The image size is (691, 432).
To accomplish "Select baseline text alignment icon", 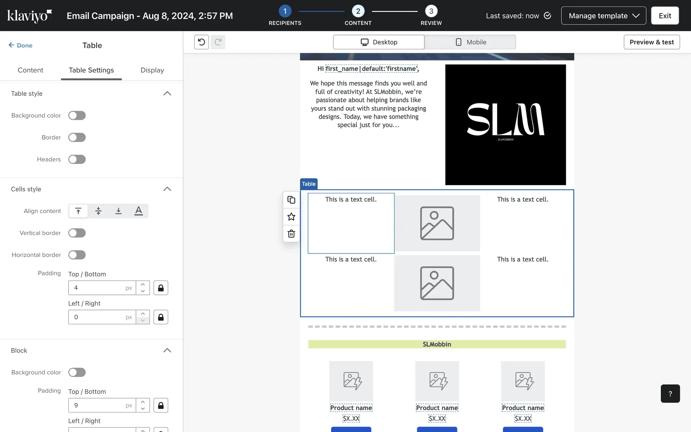I will tap(139, 211).
